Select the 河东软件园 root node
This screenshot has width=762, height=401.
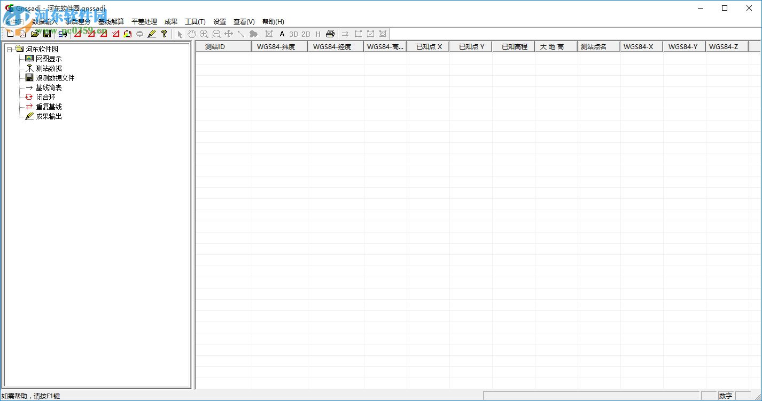coord(42,49)
